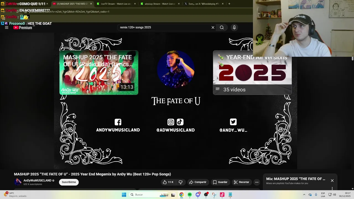Open a new browser tab
The width and height of the screenshot is (354, 199).
[229, 4]
